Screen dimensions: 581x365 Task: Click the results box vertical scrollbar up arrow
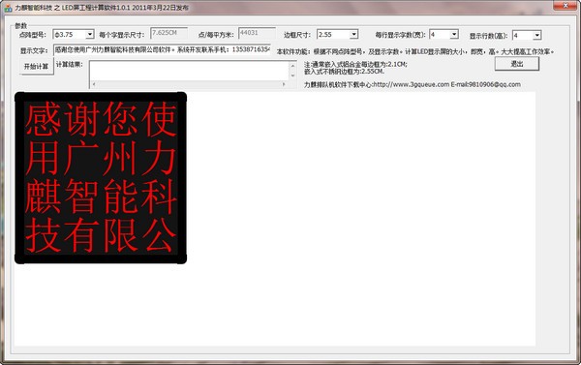292,66
